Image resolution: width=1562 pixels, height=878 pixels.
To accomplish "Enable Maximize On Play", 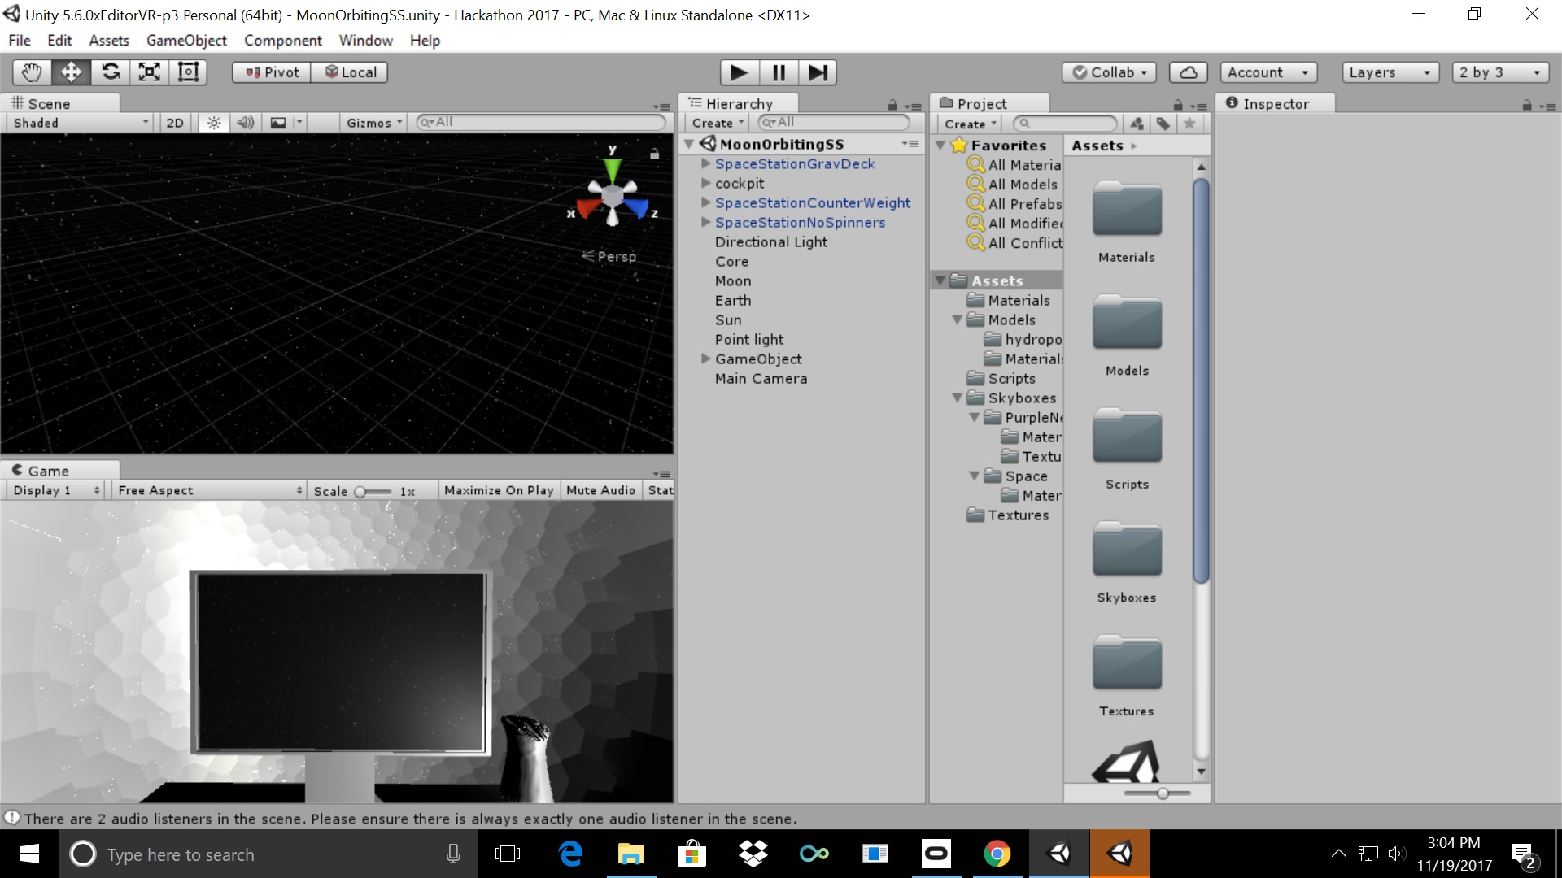I will pyautogui.click(x=499, y=490).
